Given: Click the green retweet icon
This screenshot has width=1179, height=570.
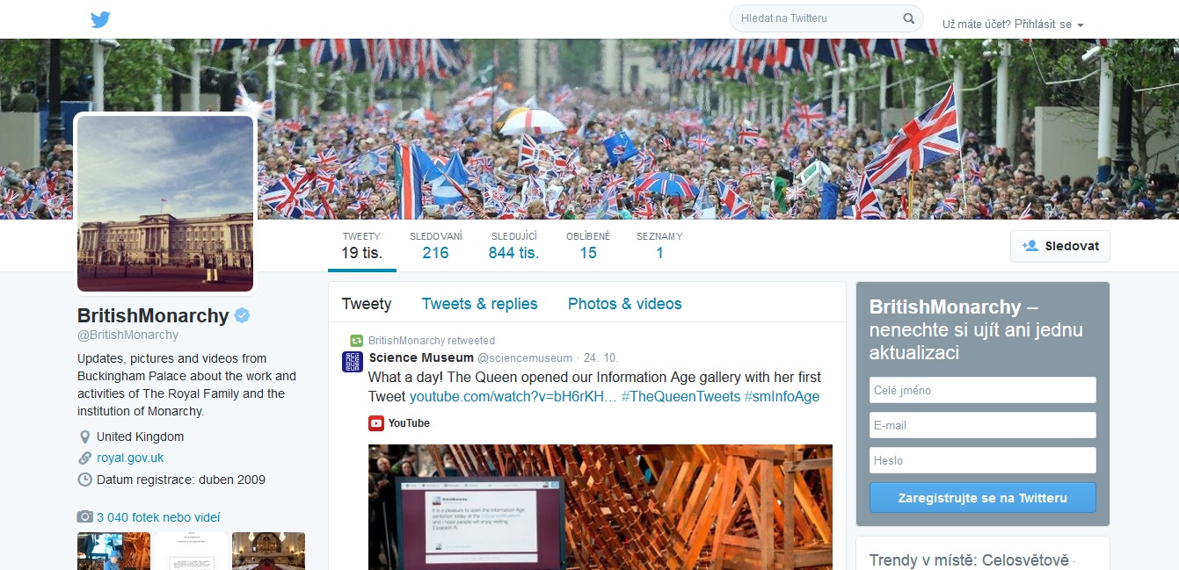Looking at the screenshot, I should pos(356,341).
